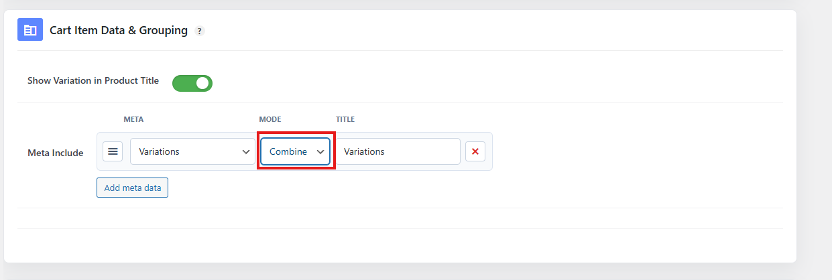832x280 pixels.
Task: Select the Meta Include row label
Action: coord(56,153)
